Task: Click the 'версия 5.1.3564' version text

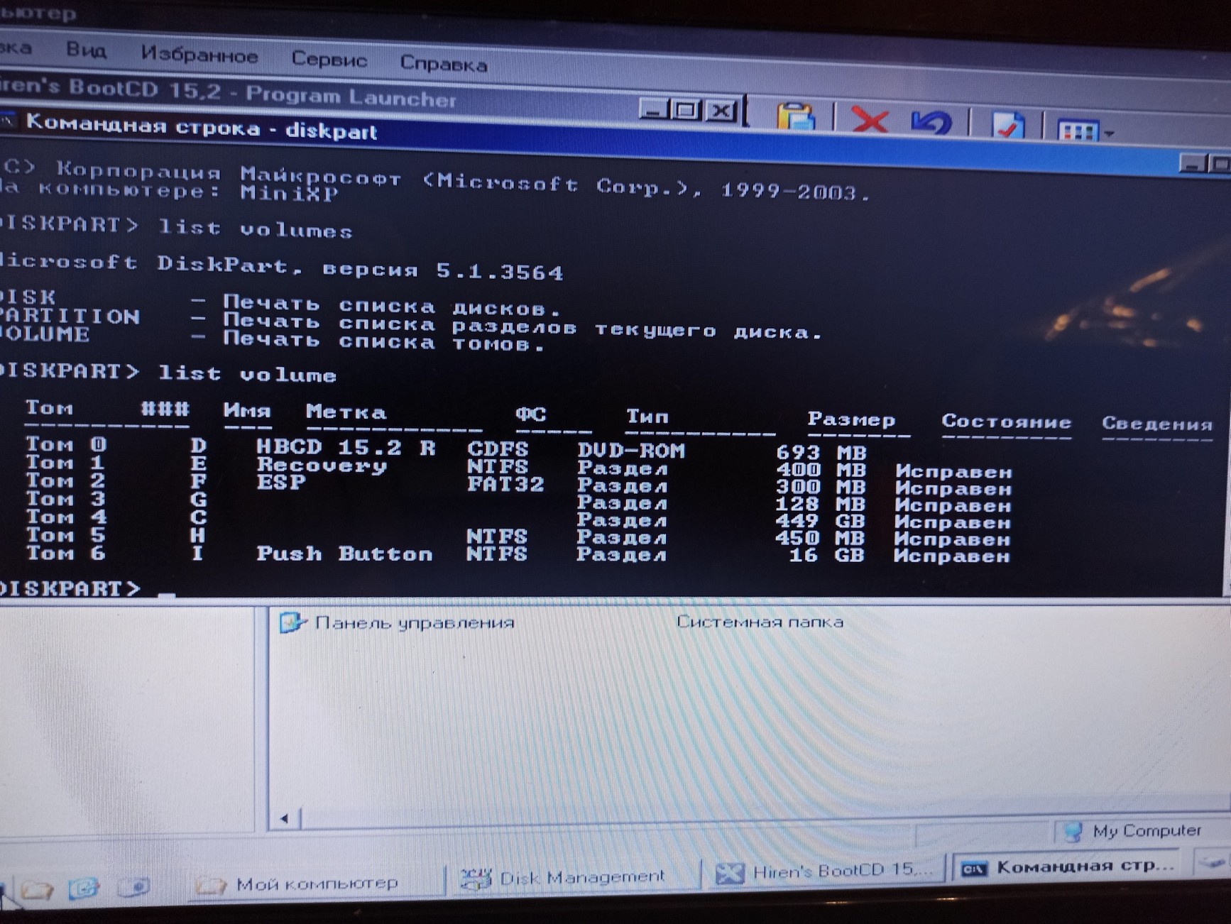Action: tap(443, 270)
